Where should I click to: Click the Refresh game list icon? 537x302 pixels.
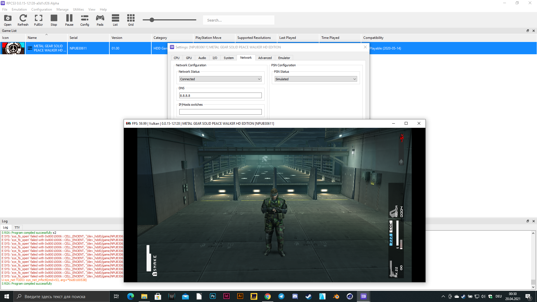click(x=23, y=20)
